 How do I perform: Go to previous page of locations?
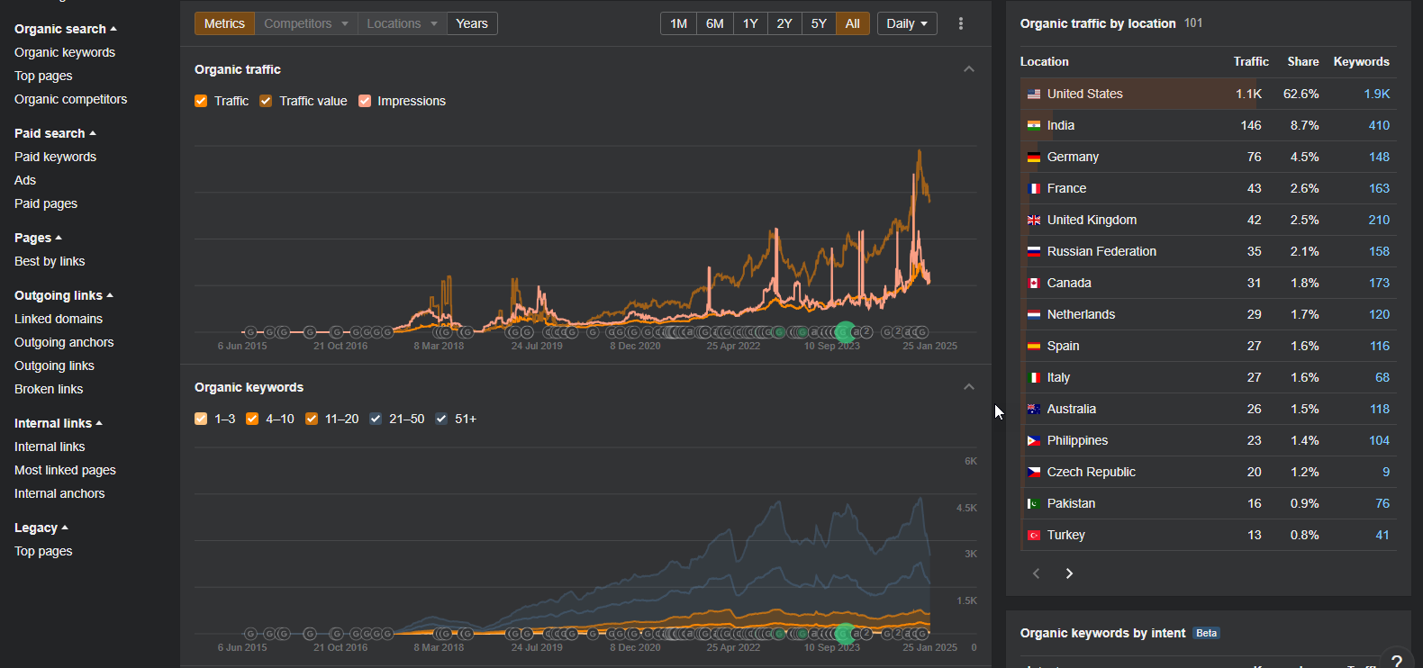[x=1037, y=573]
